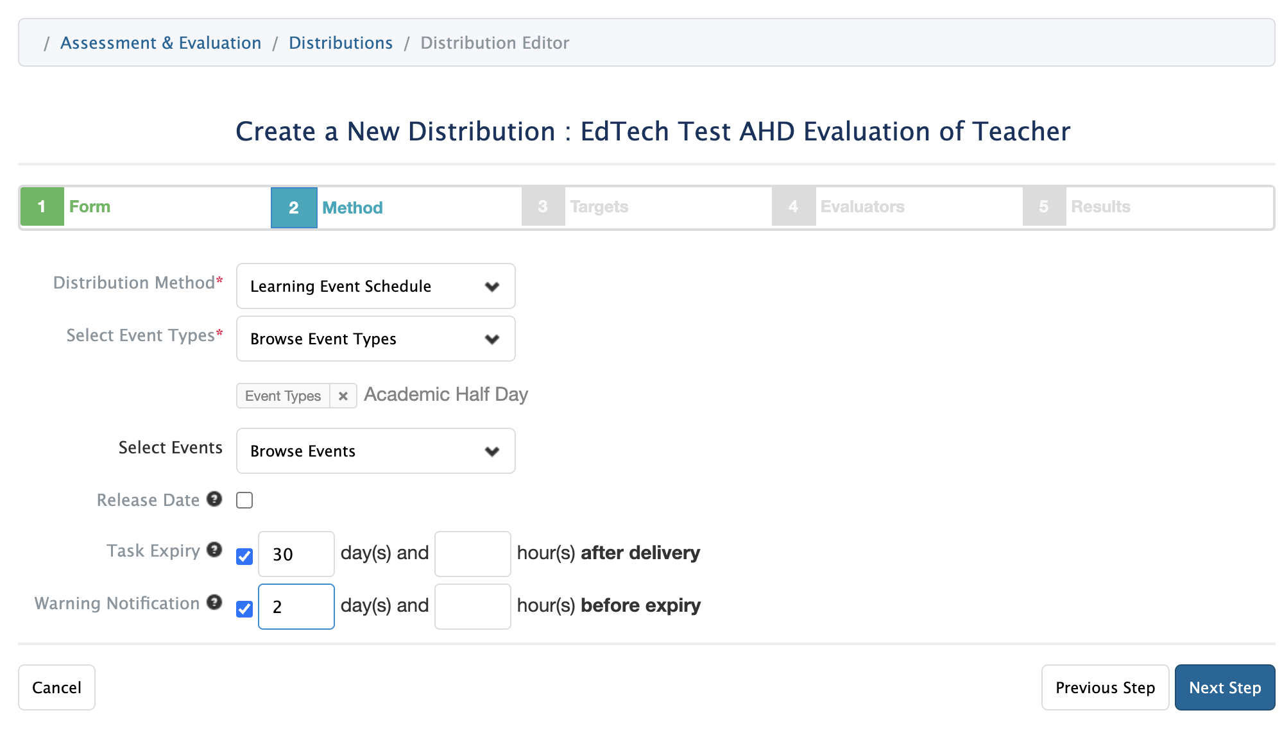Click the blue step 2 number badge
Screen dimensions: 1282x740
[x=294, y=208]
